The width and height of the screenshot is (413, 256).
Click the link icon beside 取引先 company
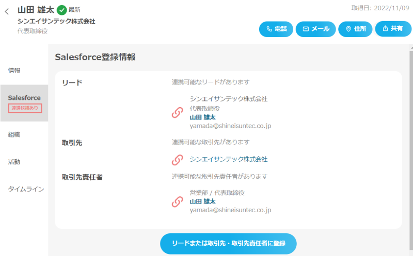pyautogui.click(x=177, y=160)
